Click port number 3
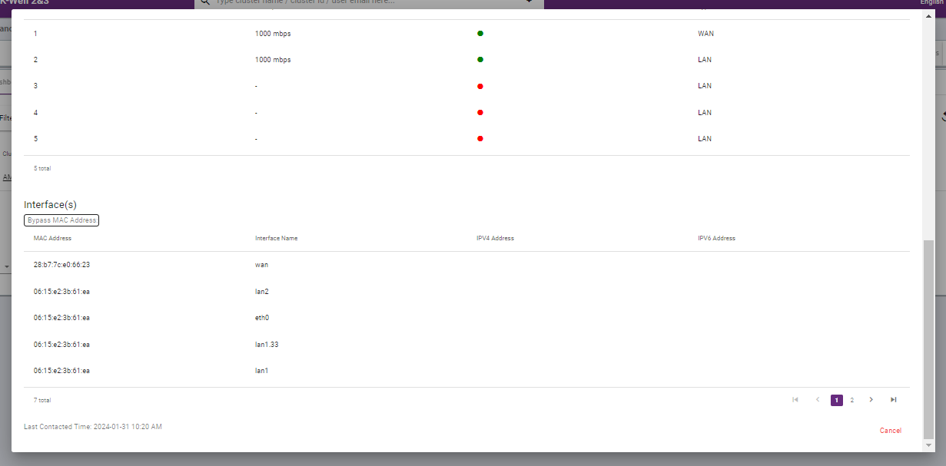Image resolution: width=946 pixels, height=466 pixels. [35, 86]
